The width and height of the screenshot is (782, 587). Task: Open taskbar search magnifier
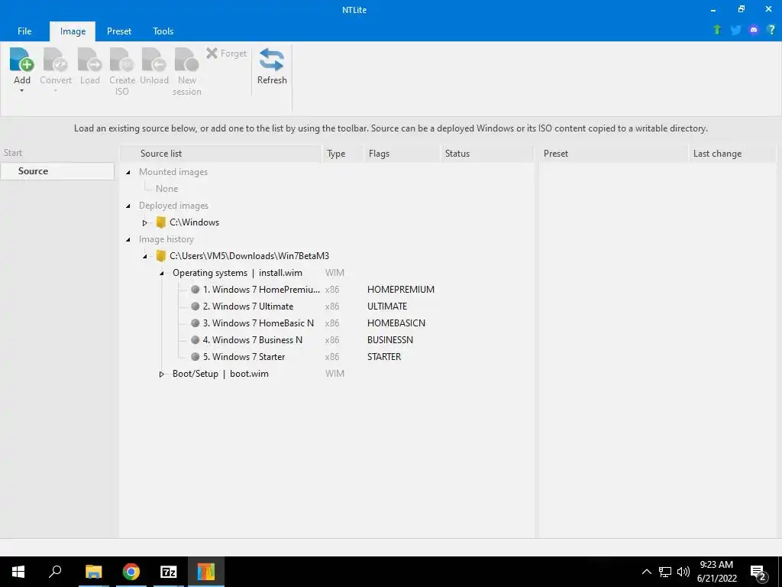[x=55, y=572]
